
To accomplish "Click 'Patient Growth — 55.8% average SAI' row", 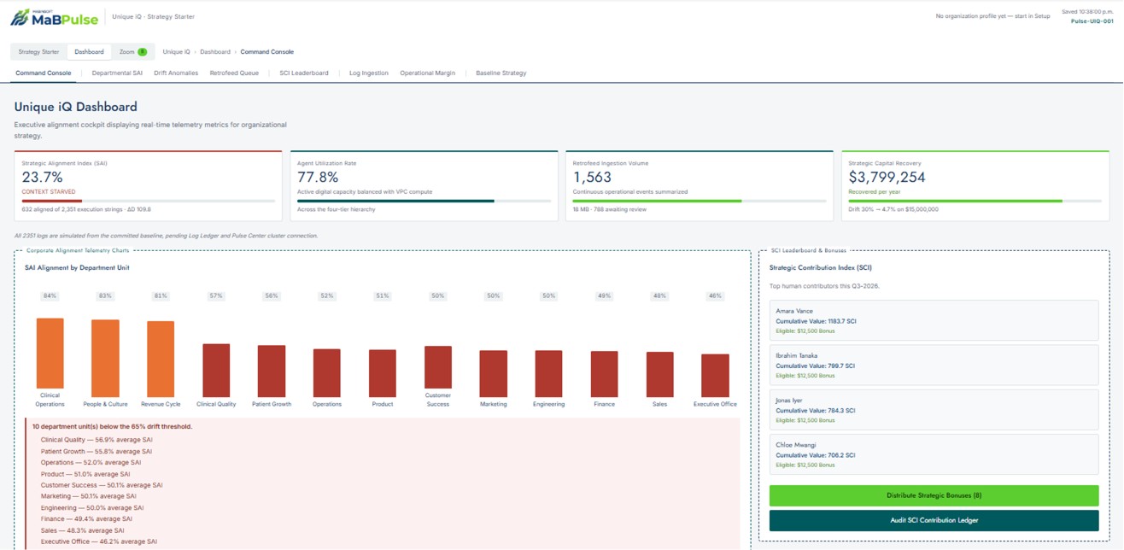I will (x=97, y=452).
